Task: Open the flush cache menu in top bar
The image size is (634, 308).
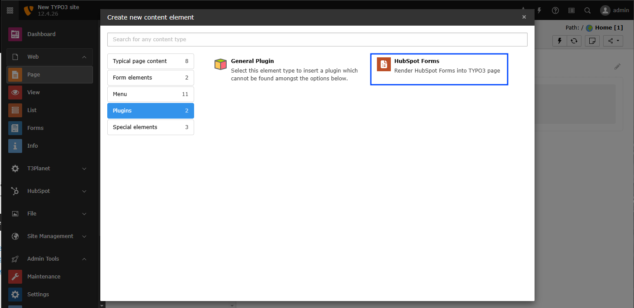Action: coord(540,10)
